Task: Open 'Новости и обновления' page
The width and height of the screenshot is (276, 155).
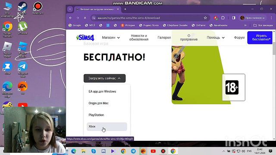Action: pos(139,37)
